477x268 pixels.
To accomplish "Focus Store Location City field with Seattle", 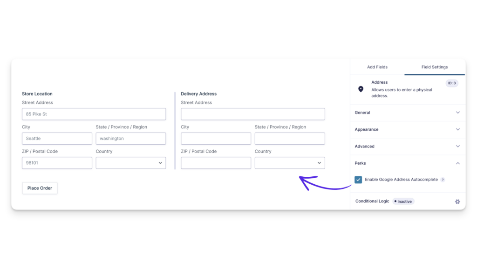I will click(57, 138).
